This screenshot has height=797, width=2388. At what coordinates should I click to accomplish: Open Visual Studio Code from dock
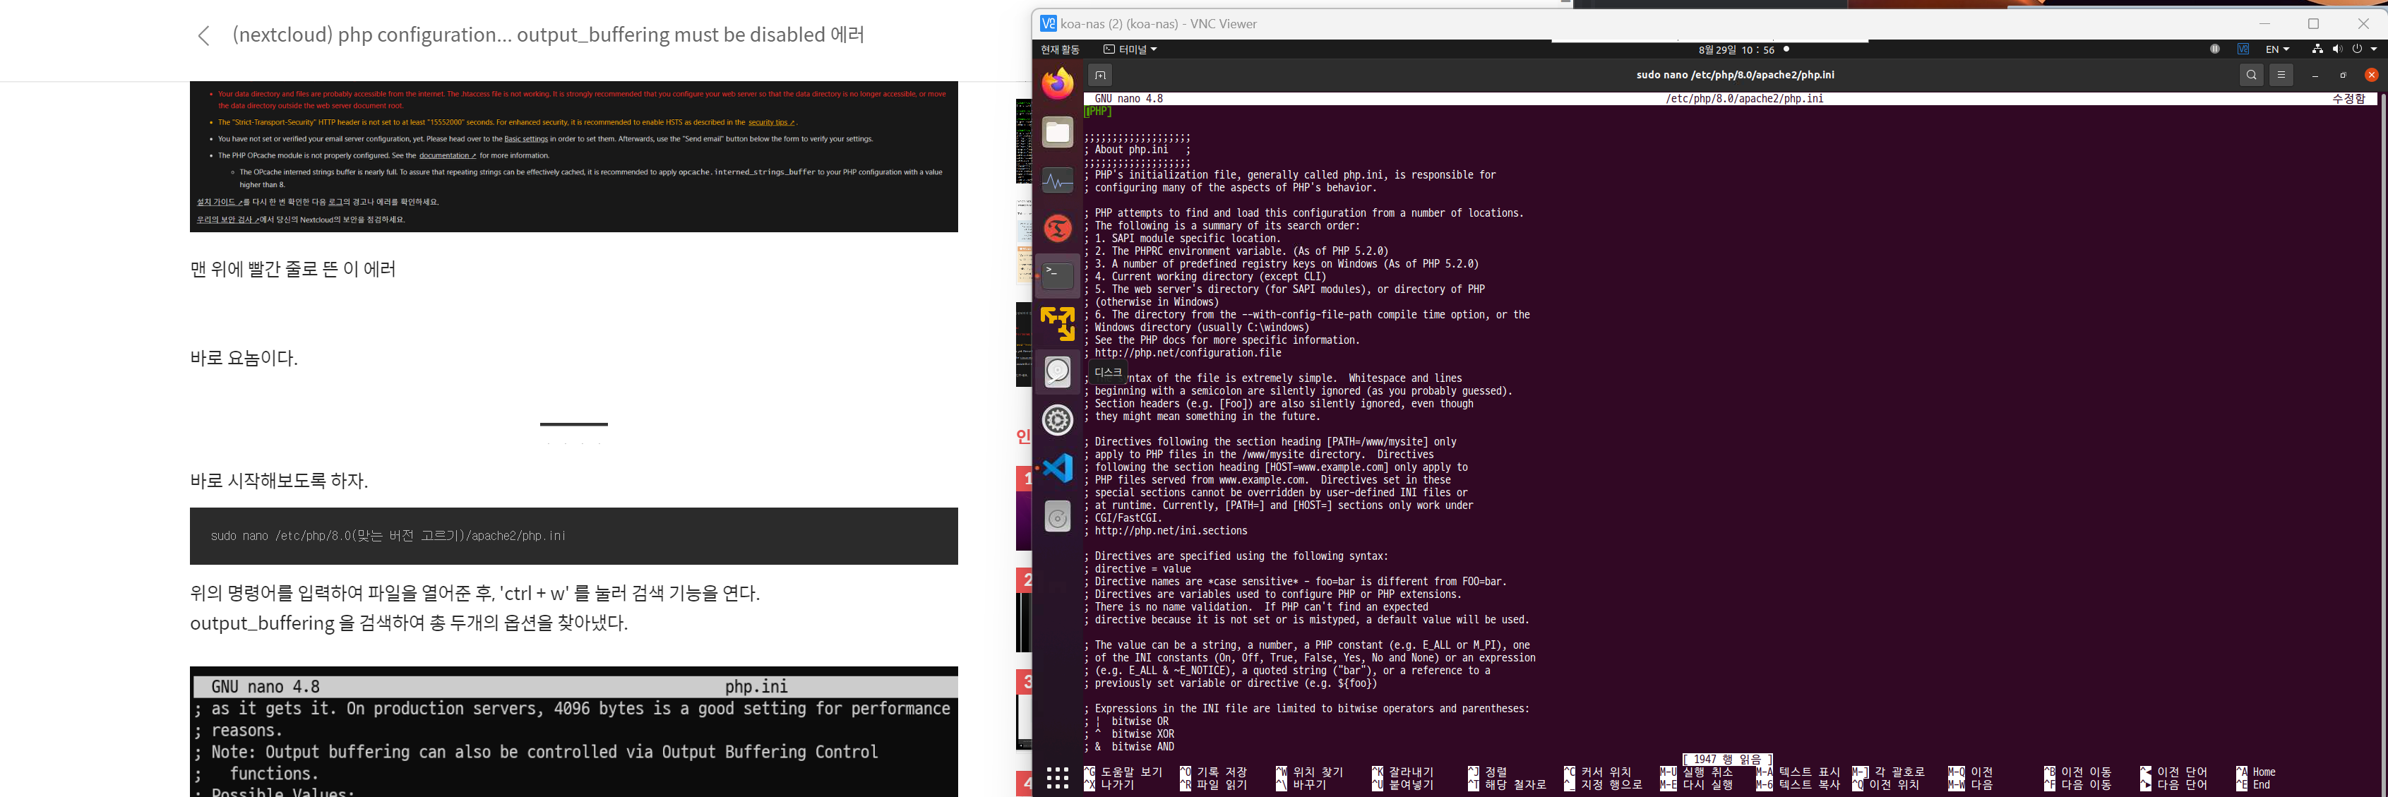[x=1058, y=468]
